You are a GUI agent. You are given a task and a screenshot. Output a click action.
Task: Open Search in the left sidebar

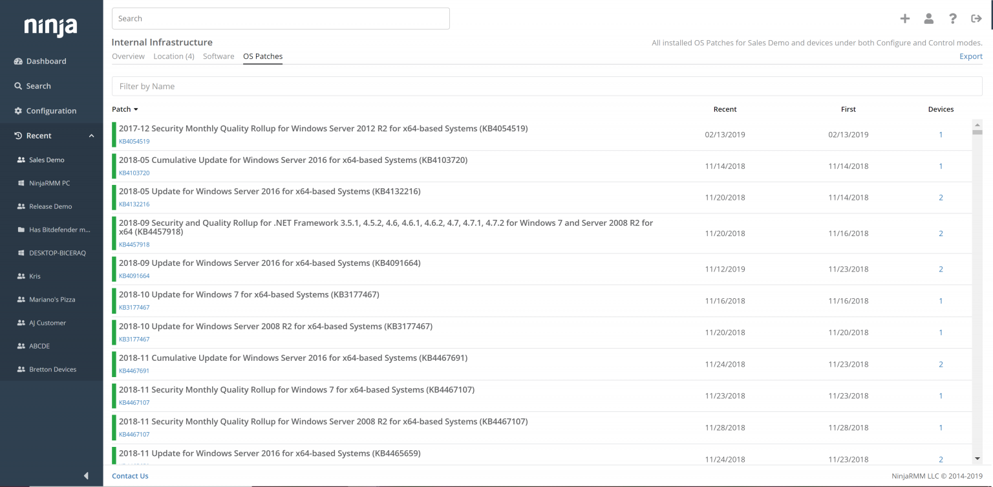[38, 86]
